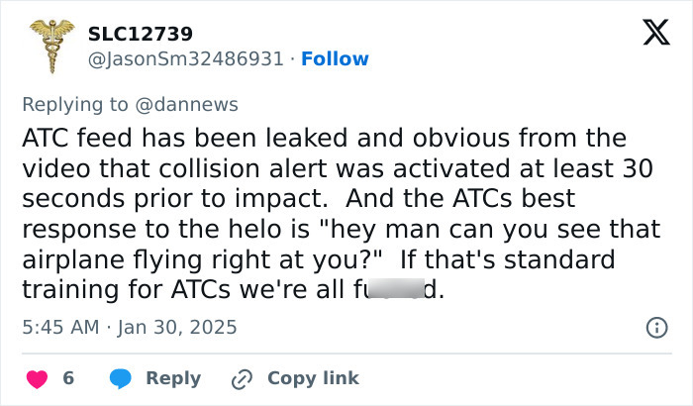
Task: Click the like count 6
Action: pyautogui.click(x=68, y=378)
